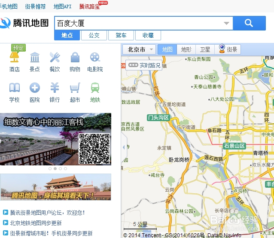
Task: Select third banner carousel dot
Action: (x=60, y=169)
